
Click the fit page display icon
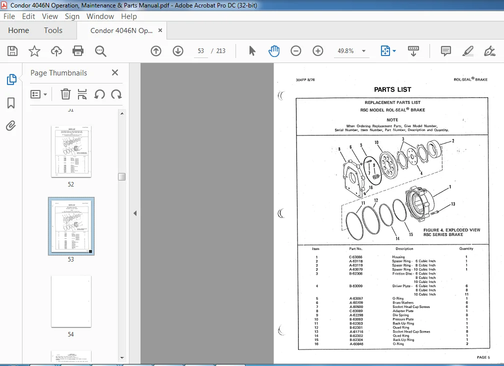point(385,51)
